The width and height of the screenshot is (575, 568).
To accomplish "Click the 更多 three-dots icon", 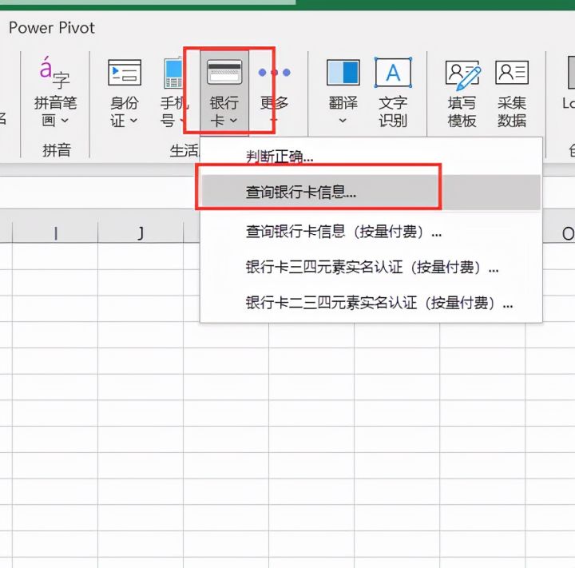I will [x=274, y=73].
